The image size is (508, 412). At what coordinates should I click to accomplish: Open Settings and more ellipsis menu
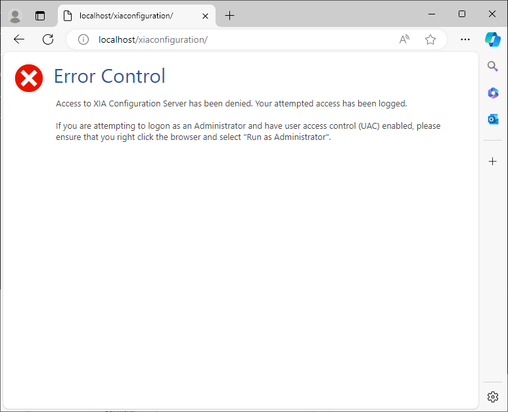(465, 39)
